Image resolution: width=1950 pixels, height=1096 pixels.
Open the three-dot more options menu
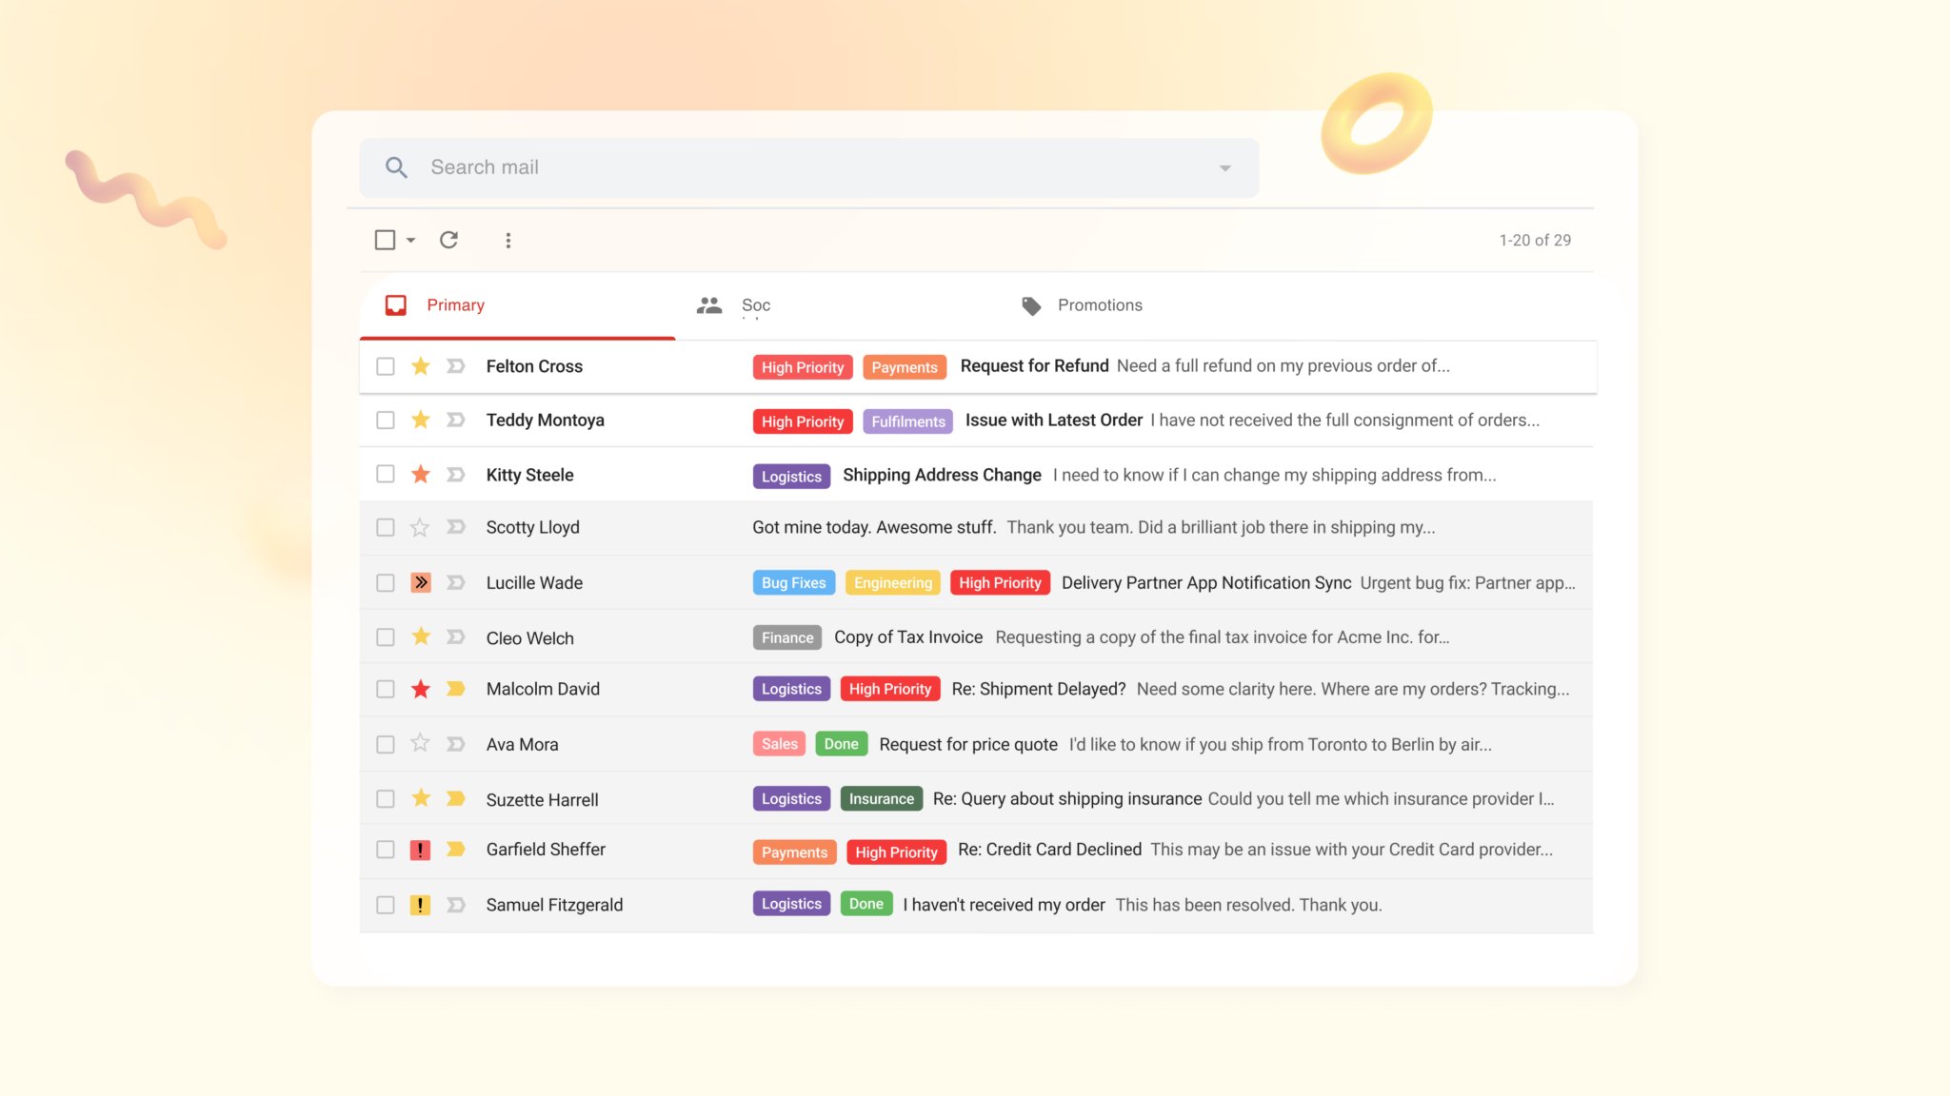point(508,241)
